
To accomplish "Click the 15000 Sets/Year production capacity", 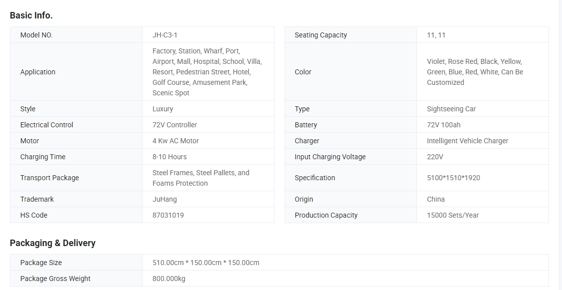I will point(452,215).
